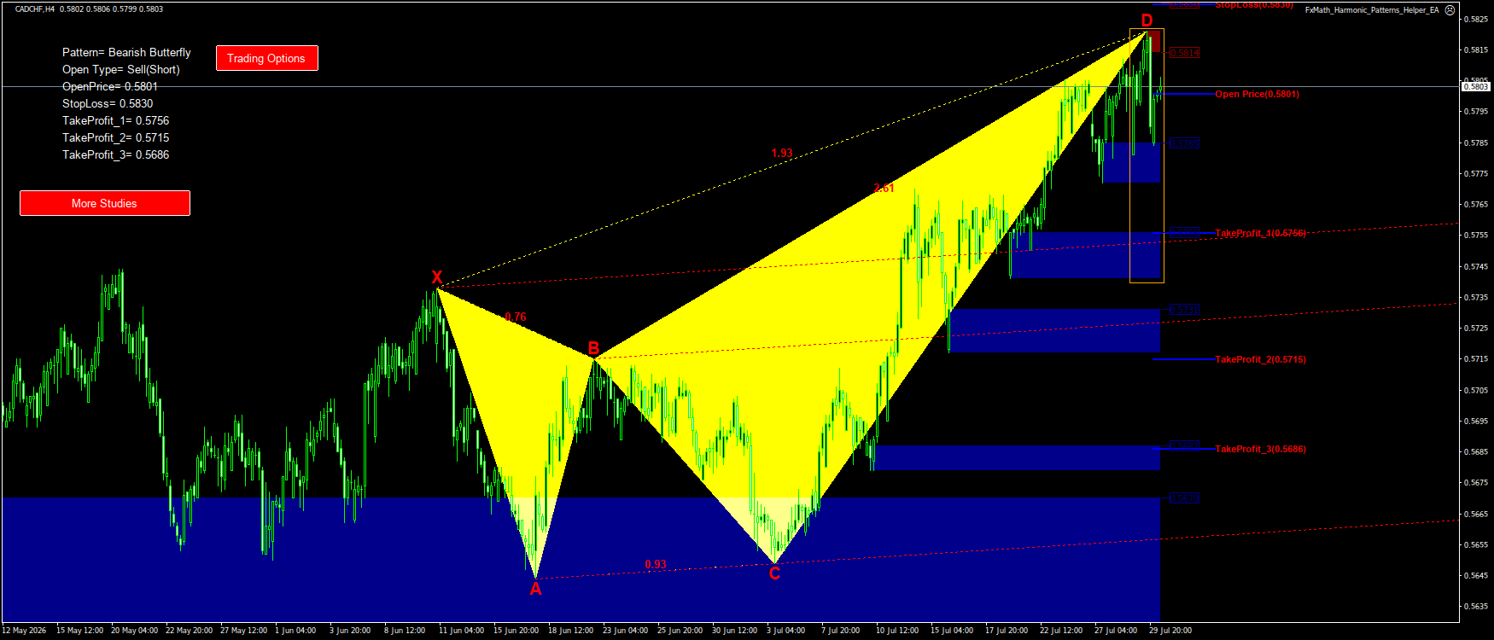
Task: Click the 0.76 XB ratio label
Action: [516, 317]
